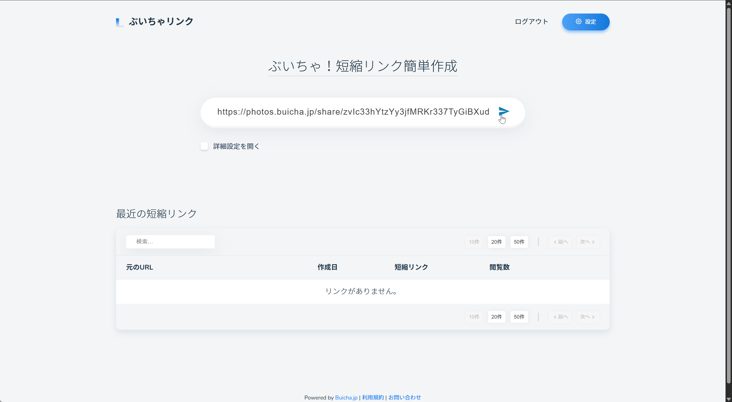Viewport: 732px width, 402px height.
Task: Click the 短縮リンク column header
Action: tap(411, 267)
